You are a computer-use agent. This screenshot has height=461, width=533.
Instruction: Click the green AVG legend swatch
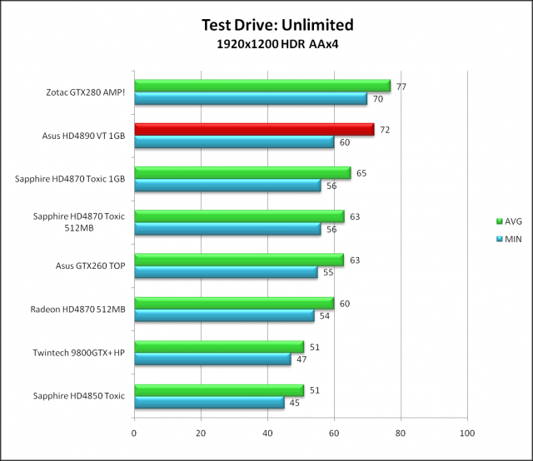click(500, 221)
